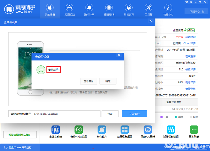Screen dimensions: 210x151
Task: Click the 2017年9月10日 production date value
Action: point(181,50)
